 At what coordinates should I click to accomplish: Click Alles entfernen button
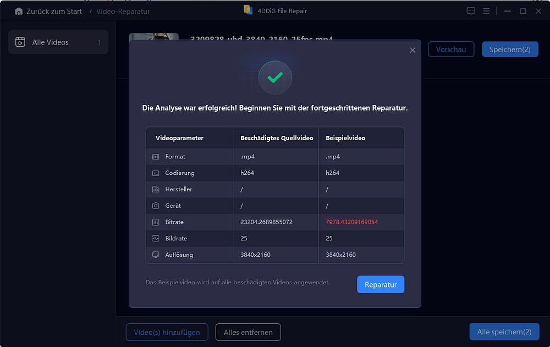click(x=248, y=332)
